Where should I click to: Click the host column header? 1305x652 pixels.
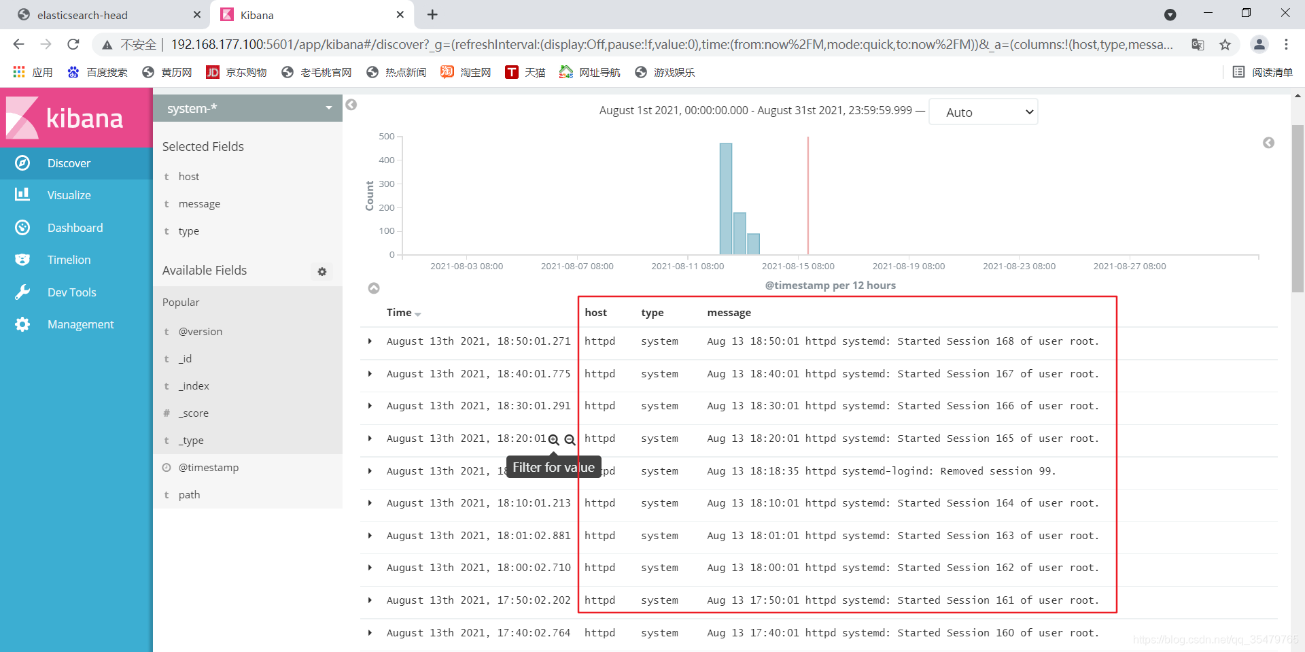pyautogui.click(x=595, y=313)
